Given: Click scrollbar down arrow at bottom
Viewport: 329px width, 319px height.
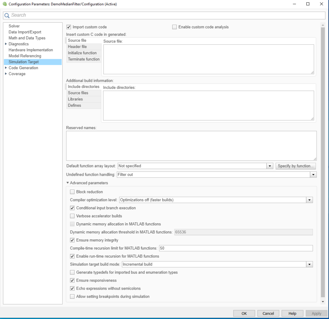Looking at the screenshot, I should pos(323,302).
